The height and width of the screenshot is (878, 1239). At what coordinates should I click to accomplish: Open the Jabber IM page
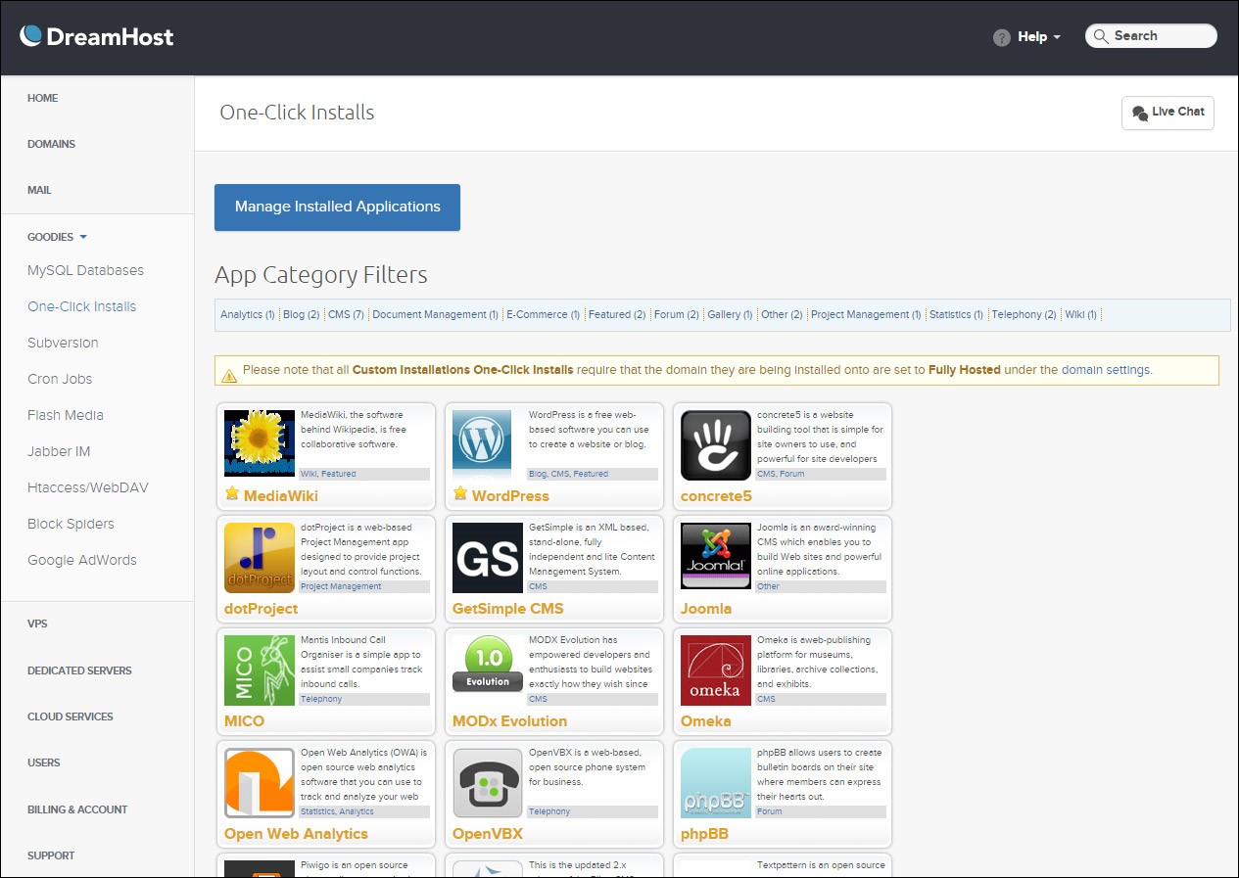tap(59, 451)
